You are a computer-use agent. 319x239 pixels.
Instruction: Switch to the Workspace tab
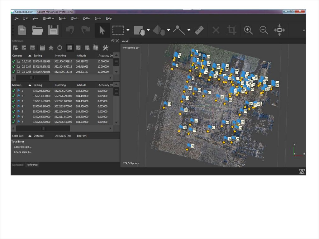(x=17, y=165)
